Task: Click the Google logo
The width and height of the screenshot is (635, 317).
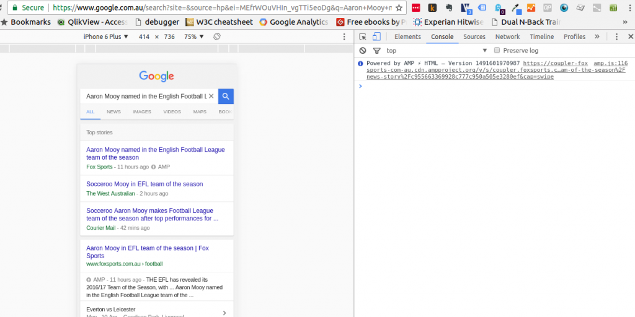Action: 157,76
